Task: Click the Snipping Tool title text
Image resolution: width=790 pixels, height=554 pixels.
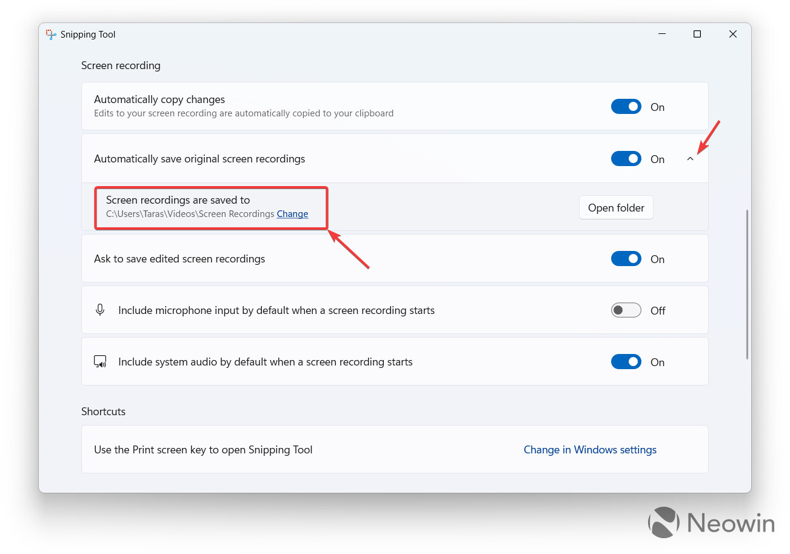Action: point(88,35)
